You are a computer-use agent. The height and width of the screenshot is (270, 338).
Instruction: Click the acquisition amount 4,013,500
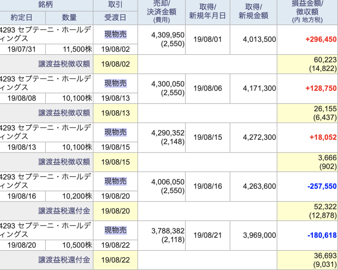click(x=259, y=39)
